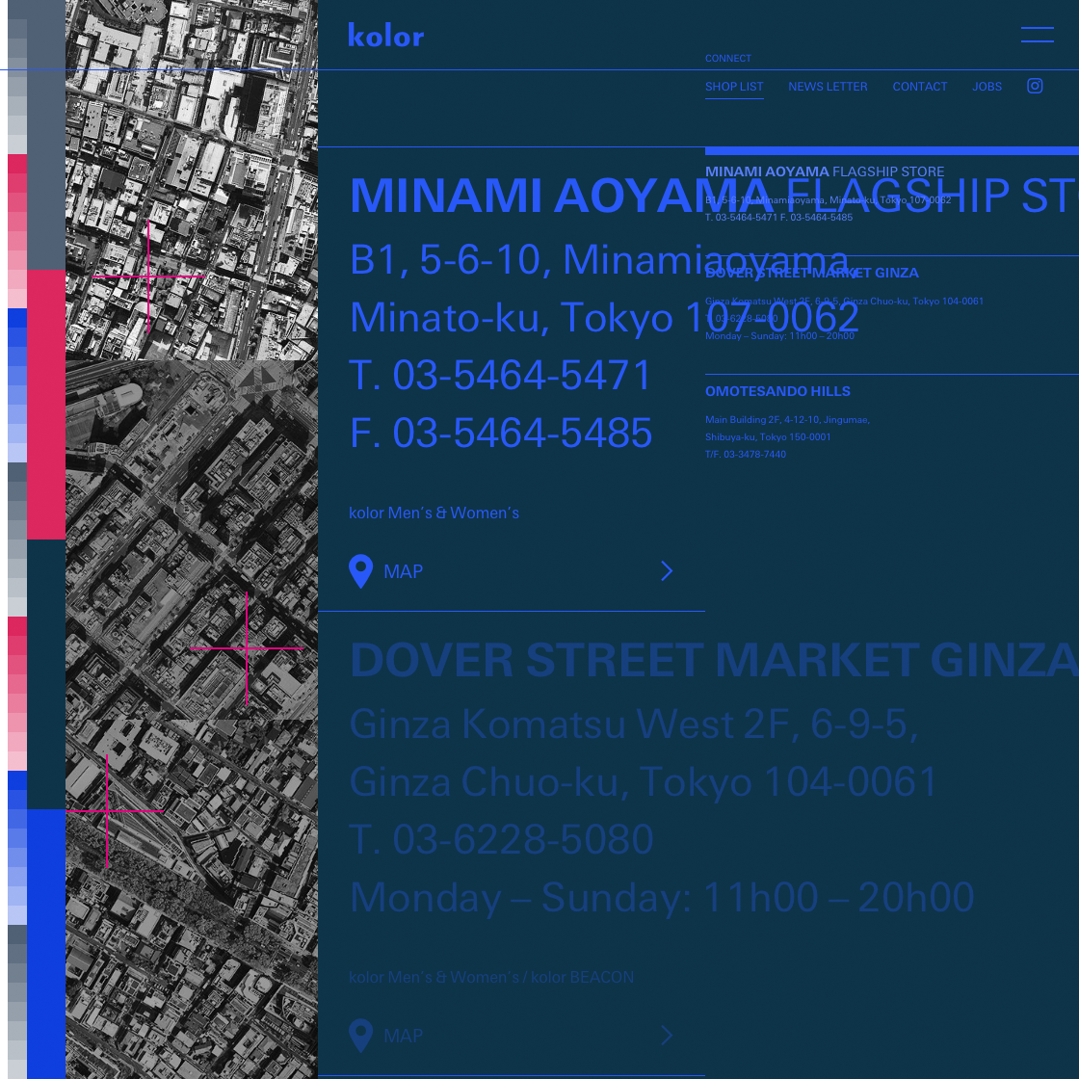
Task: Click phone number T. 03-6228-5080
Action: coord(501,839)
